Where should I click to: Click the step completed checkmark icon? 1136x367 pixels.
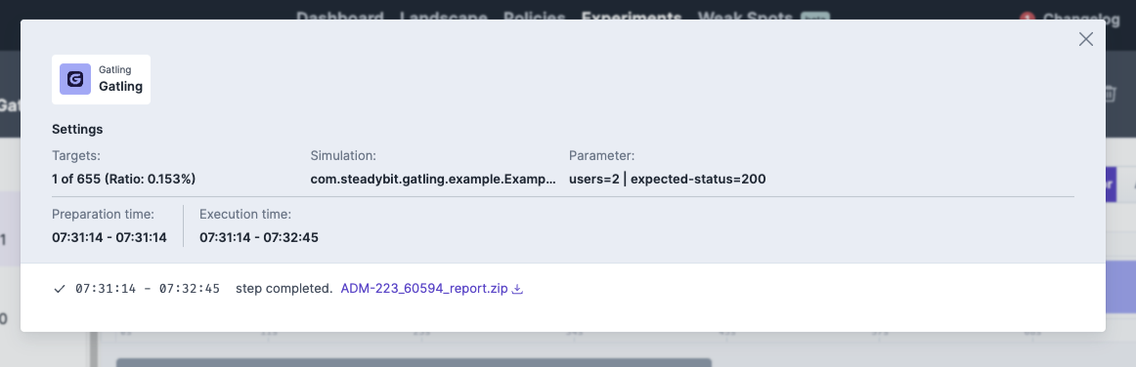tap(60, 289)
